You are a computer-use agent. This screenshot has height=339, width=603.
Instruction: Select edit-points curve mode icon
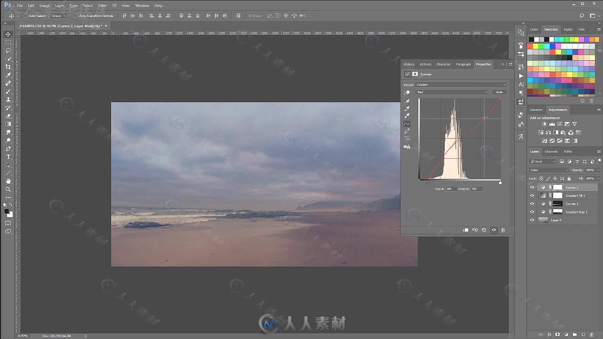pyautogui.click(x=407, y=124)
